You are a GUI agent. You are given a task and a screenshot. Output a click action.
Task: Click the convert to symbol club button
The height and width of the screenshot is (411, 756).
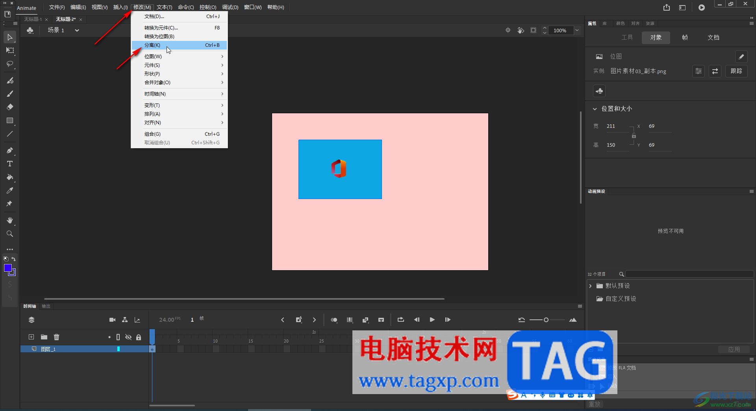click(x=599, y=91)
